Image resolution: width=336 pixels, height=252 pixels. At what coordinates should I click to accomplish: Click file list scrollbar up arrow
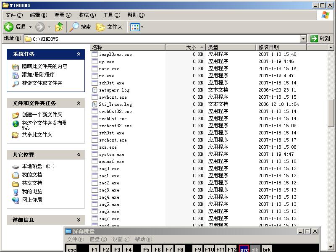(x=331, y=47)
